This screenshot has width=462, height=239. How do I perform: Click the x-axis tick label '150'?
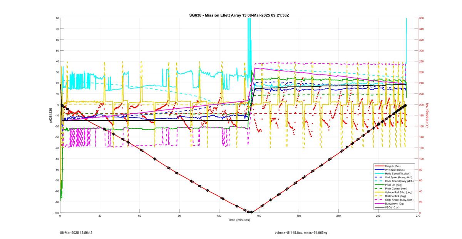pyautogui.click(x=259, y=216)
